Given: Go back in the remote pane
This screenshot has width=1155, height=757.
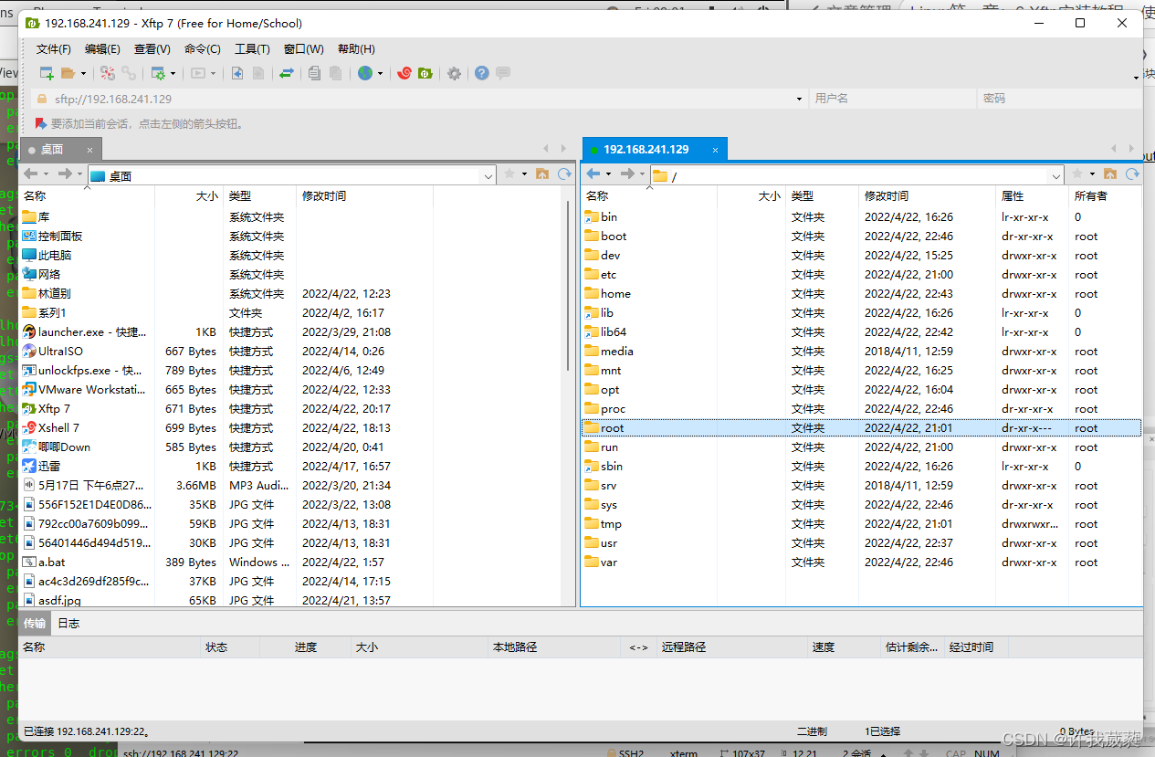Looking at the screenshot, I should [x=593, y=173].
